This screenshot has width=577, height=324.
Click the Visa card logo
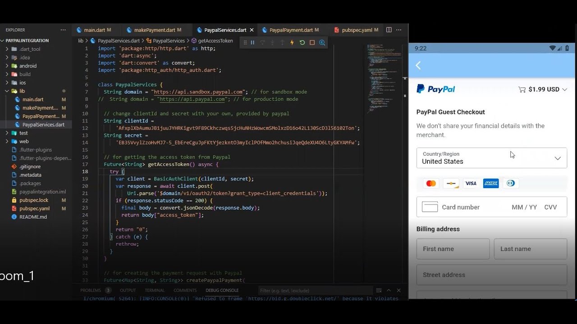tap(471, 183)
